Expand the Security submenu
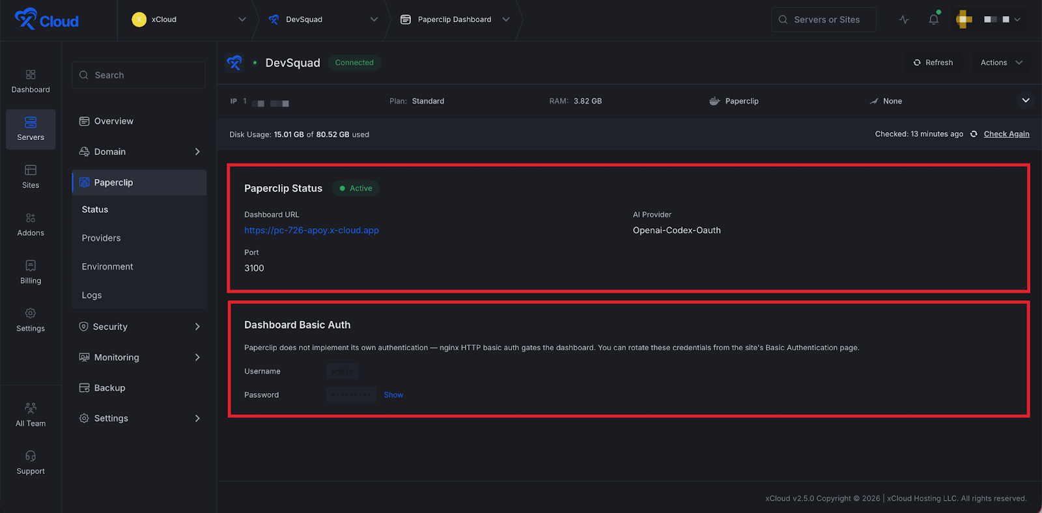 click(197, 327)
